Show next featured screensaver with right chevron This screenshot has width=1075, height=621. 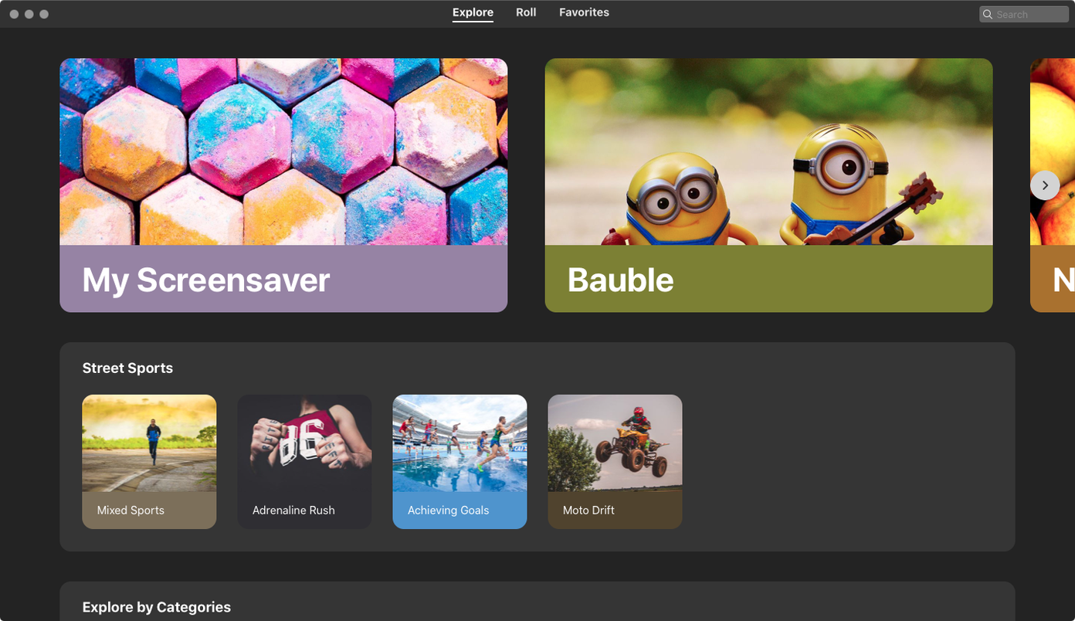coord(1045,185)
